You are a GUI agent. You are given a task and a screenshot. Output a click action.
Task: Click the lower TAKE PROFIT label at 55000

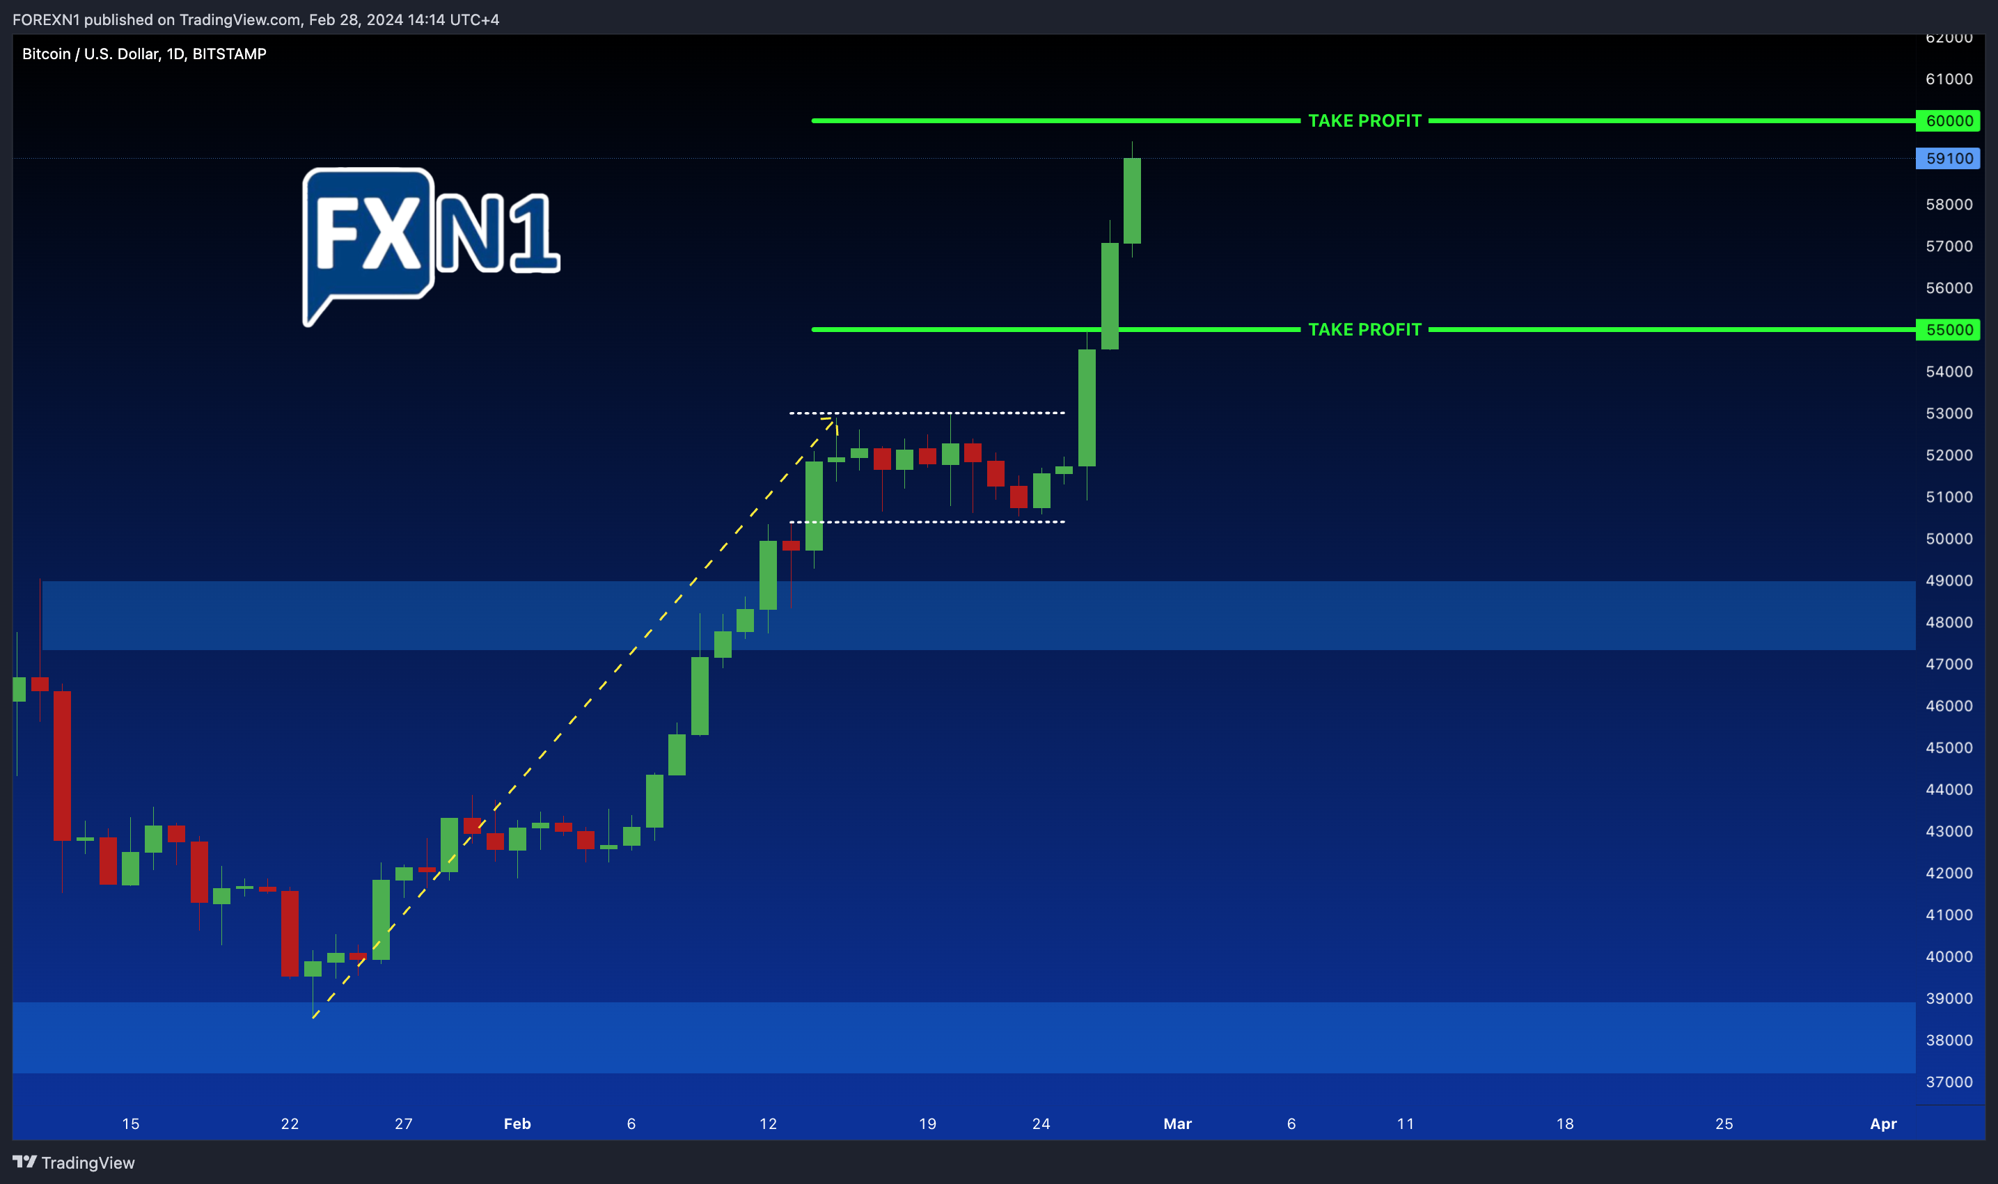point(1364,329)
